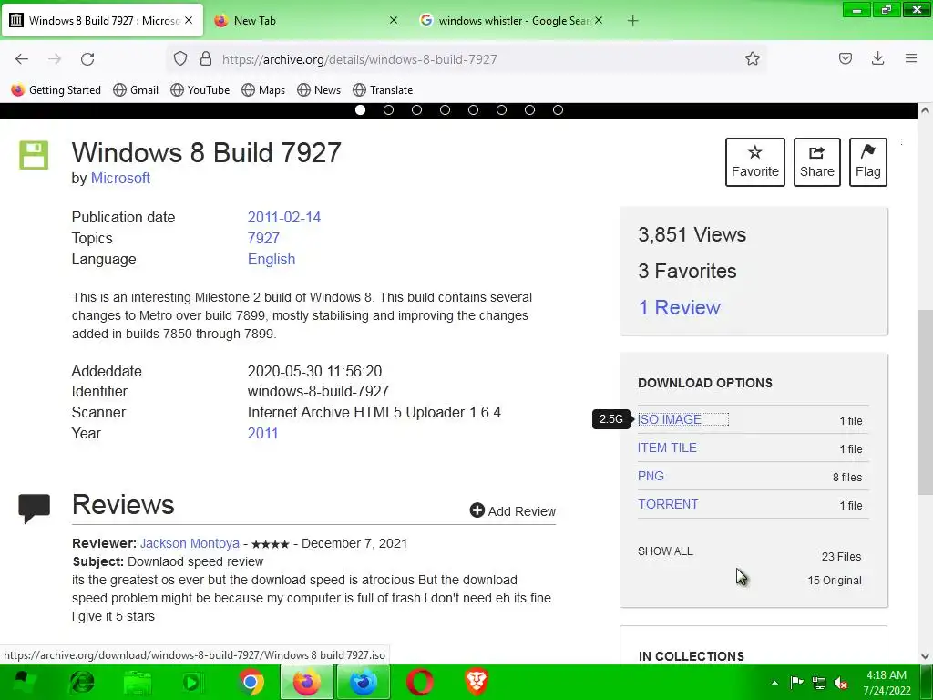Select the eighth carousel dot
Screen dimensions: 933x700
coord(558,110)
